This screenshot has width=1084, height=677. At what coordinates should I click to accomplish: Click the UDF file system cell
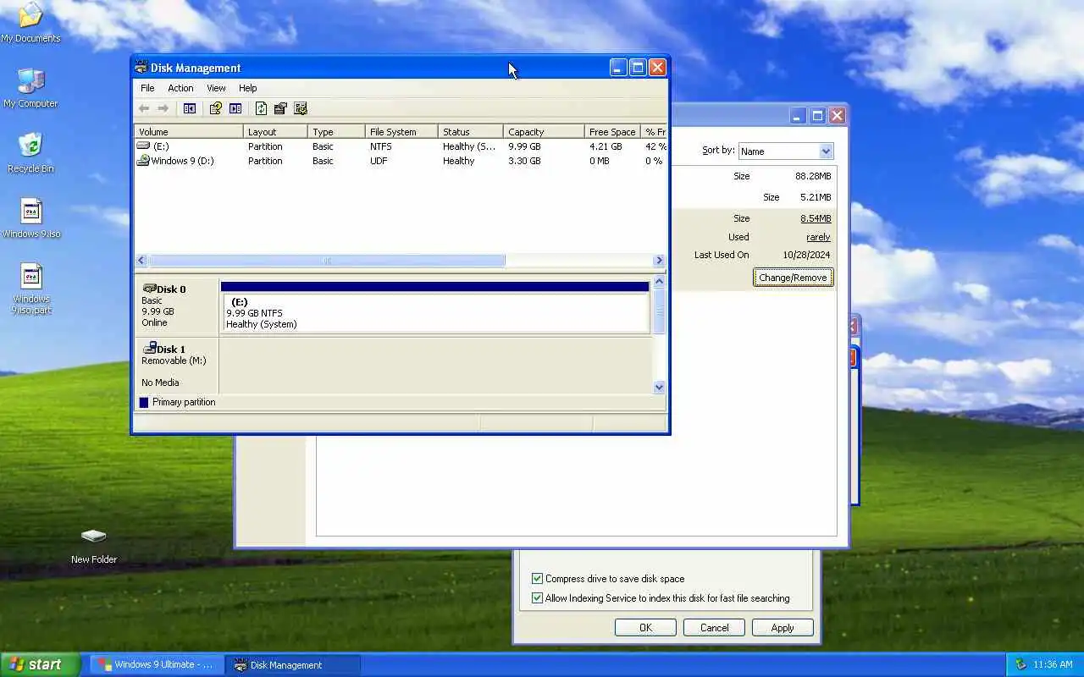[x=378, y=161]
